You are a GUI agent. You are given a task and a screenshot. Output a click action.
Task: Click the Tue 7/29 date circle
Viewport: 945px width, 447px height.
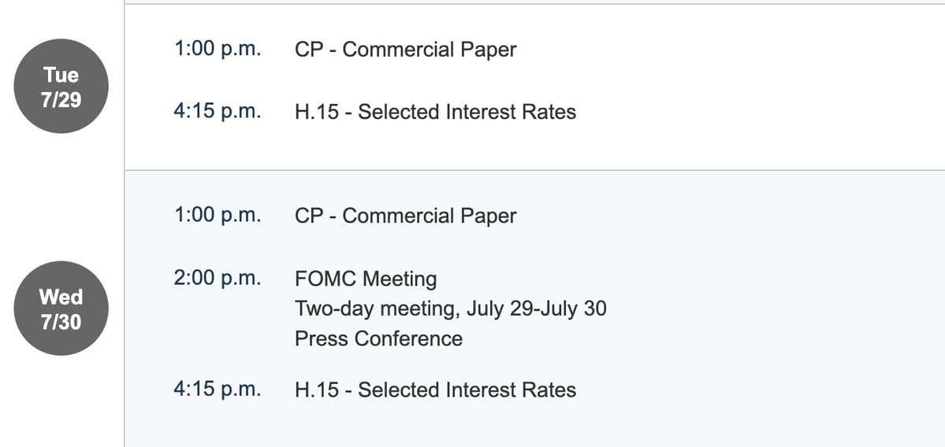61,86
